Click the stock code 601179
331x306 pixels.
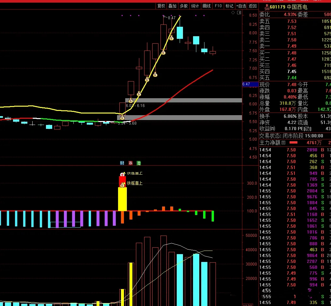(278, 7)
